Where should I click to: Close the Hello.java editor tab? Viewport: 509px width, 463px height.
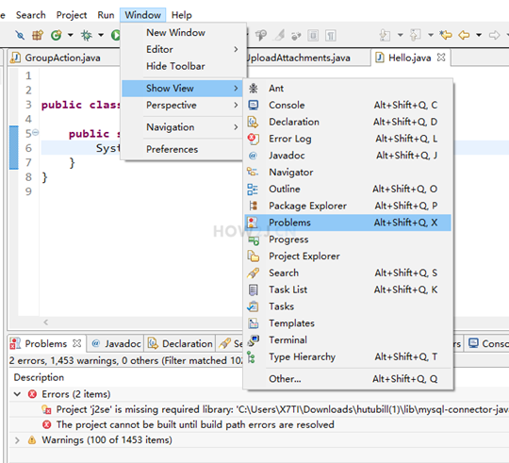click(441, 58)
